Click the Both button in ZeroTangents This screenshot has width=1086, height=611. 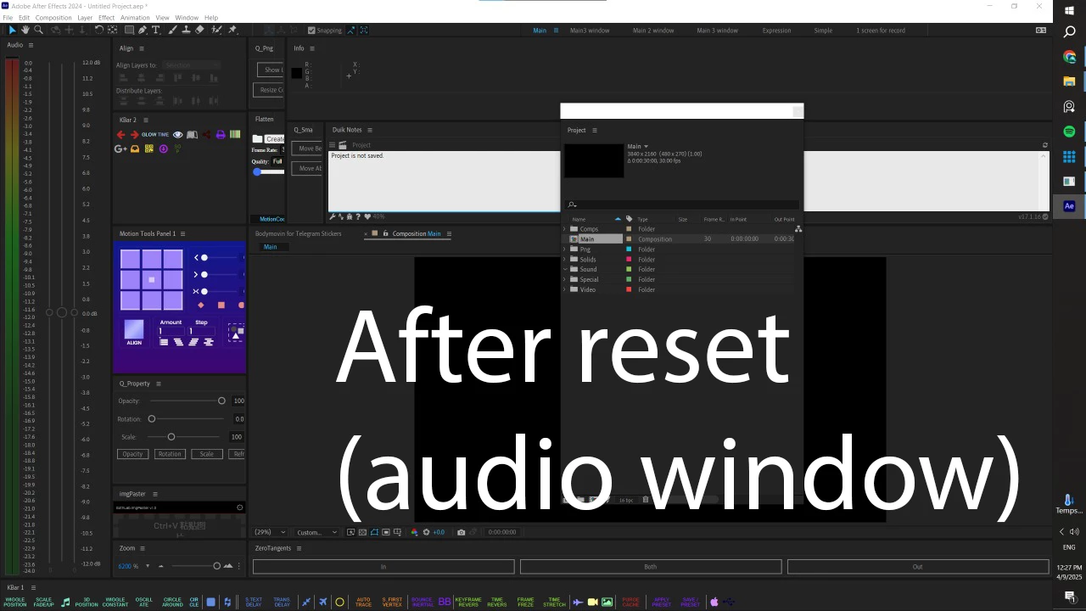(651, 567)
